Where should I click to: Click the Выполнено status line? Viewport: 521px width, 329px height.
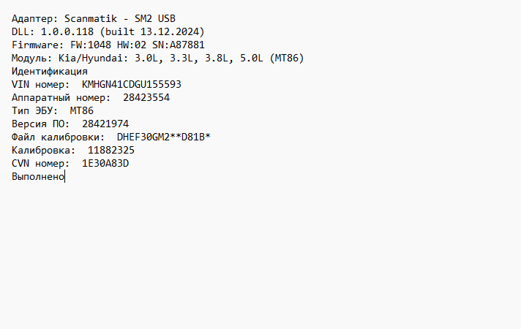pyautogui.click(x=38, y=176)
